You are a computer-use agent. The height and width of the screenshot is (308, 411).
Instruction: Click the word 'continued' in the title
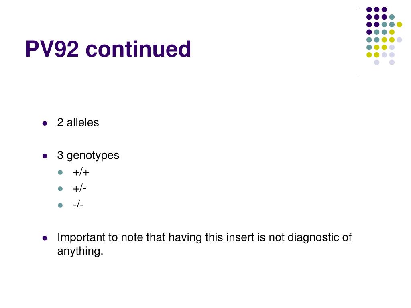(138, 49)
